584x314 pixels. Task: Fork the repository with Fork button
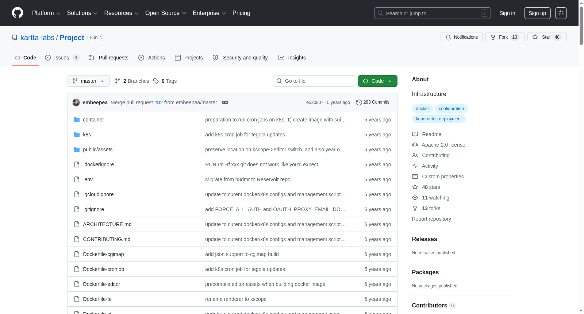tap(505, 37)
